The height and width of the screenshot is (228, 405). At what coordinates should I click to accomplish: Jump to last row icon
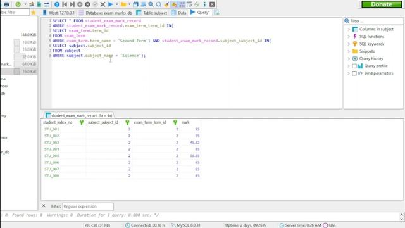pyautogui.click(x=72, y=4)
